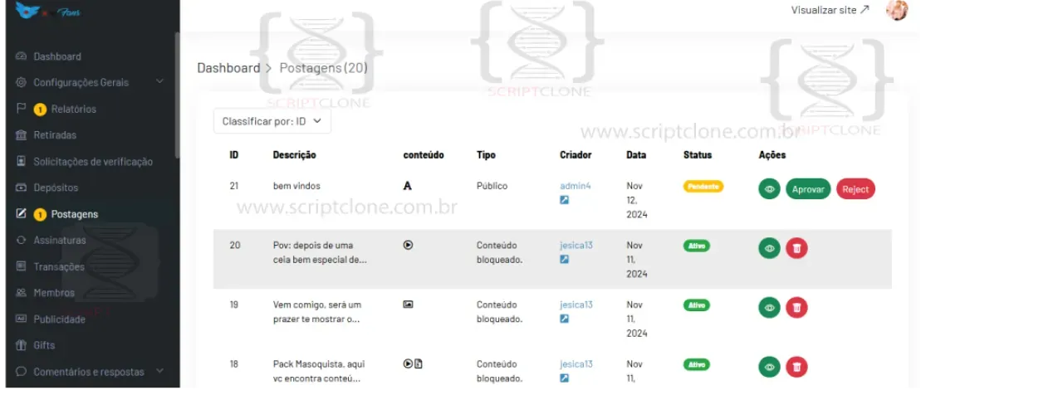Click the external link icon under jesica13 in row 20
The height and width of the screenshot is (395, 1063).
565,260
